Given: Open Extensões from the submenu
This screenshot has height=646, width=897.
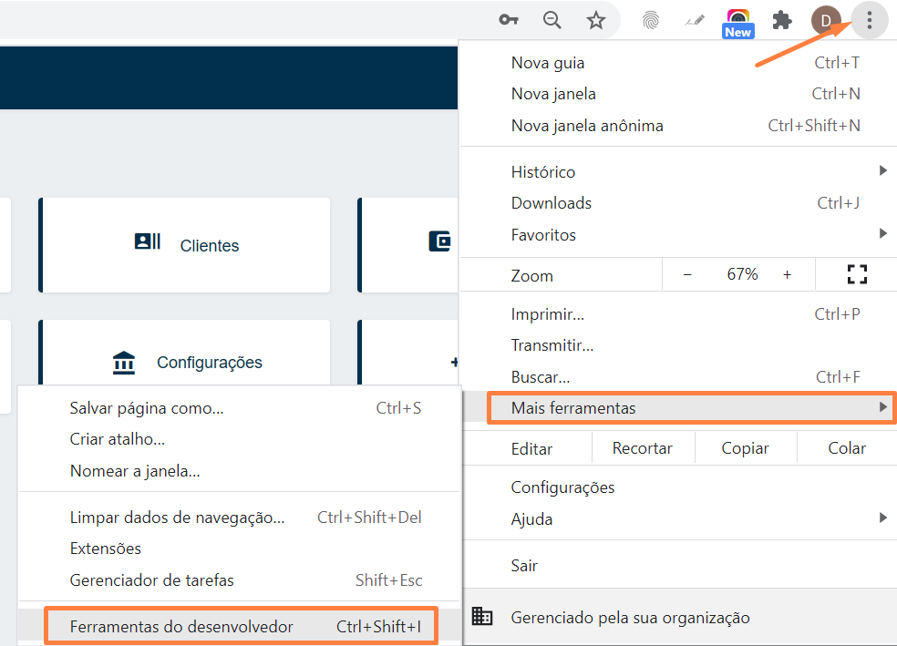Looking at the screenshot, I should (239, 549).
